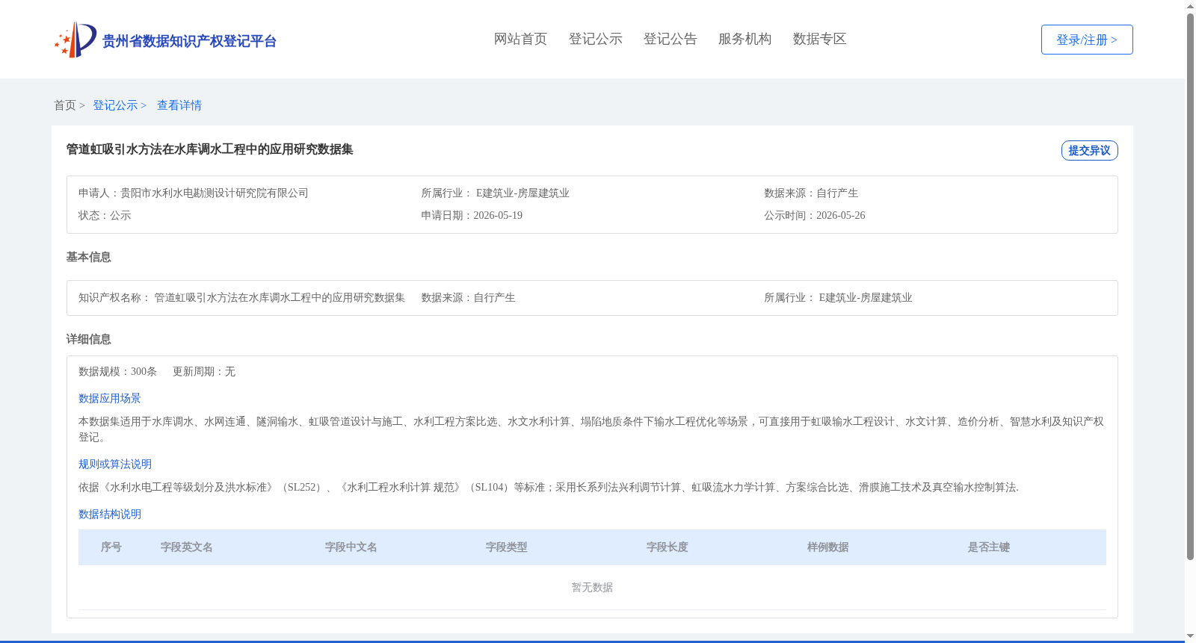The image size is (1196, 643).
Task: Click the 所属行业 text in the 基本信息 box
Action: (838, 297)
